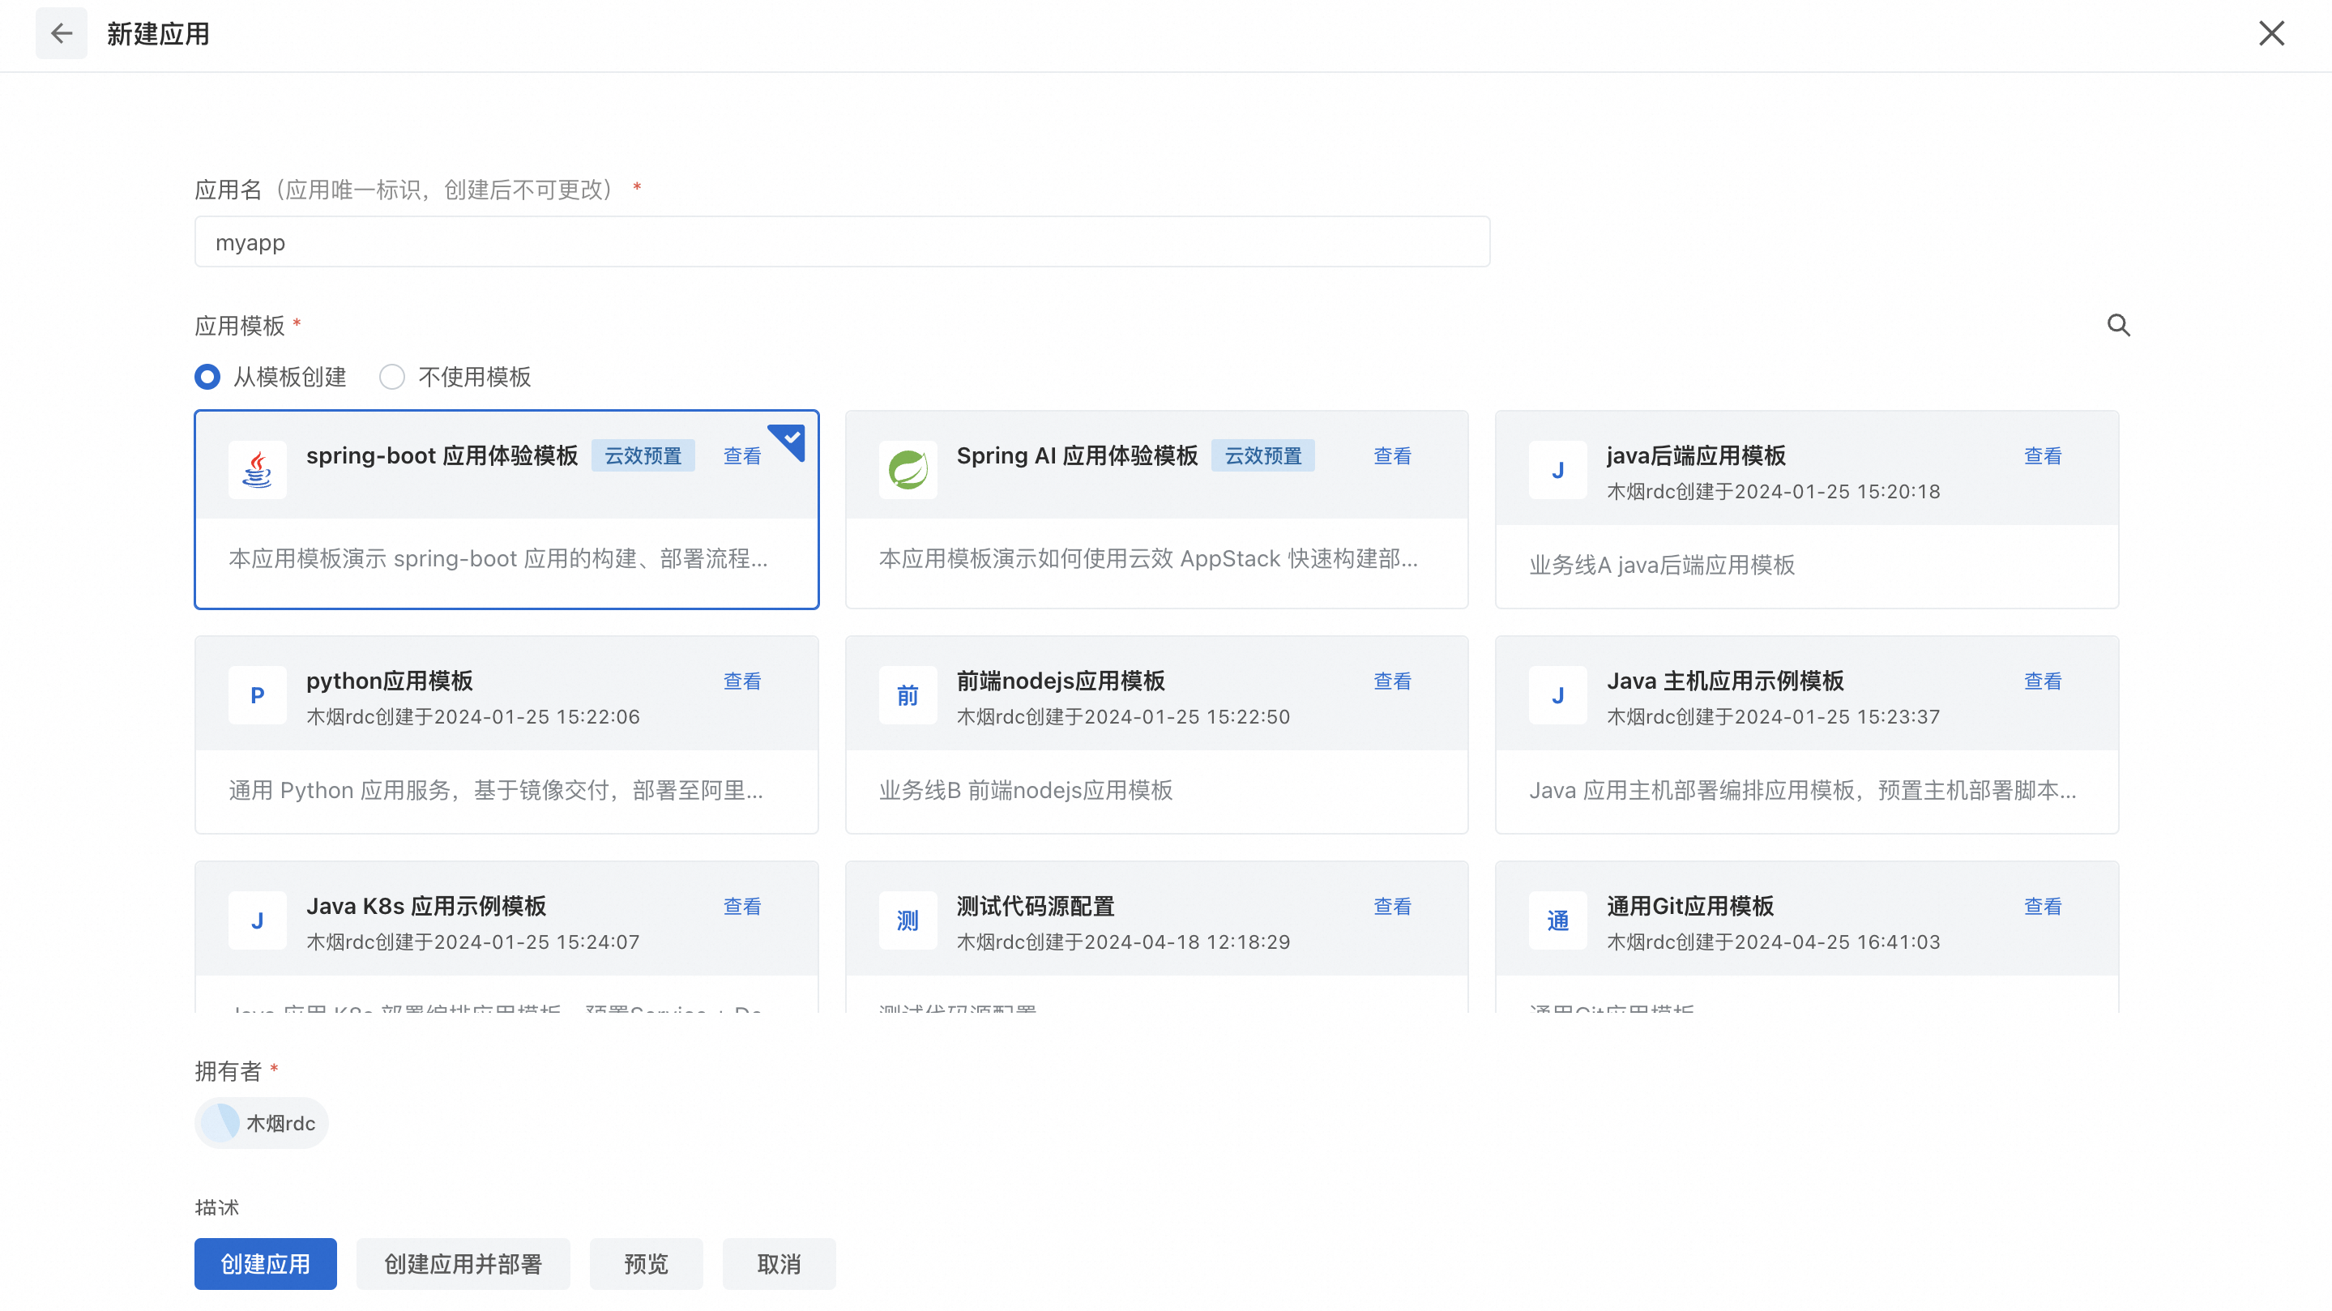This screenshot has height=1311, width=2332.
Task: Open 查看 for 前端nodejs应用模板
Action: tap(1392, 681)
